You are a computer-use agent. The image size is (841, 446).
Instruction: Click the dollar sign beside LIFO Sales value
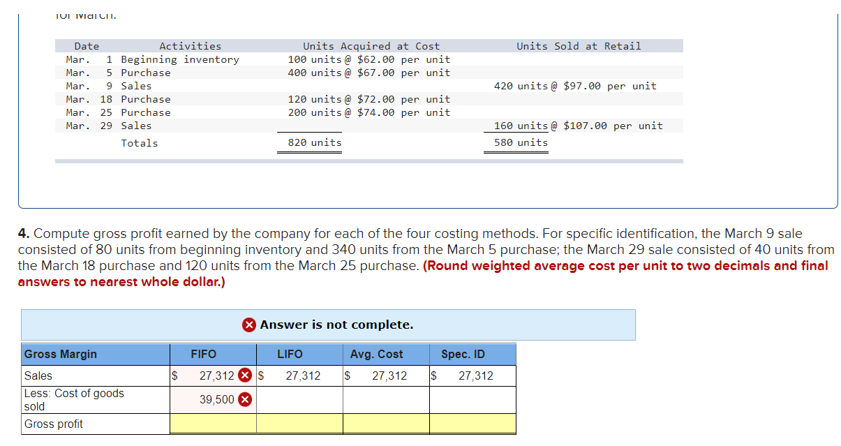click(x=261, y=375)
